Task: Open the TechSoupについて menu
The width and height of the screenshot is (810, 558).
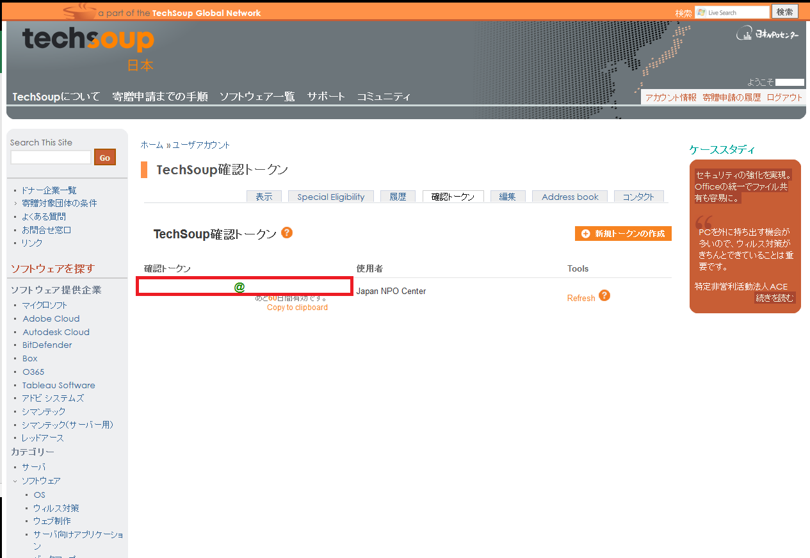Action: point(56,97)
